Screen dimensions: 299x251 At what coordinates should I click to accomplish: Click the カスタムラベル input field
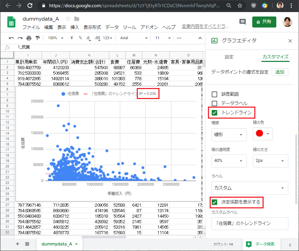coord(250,223)
